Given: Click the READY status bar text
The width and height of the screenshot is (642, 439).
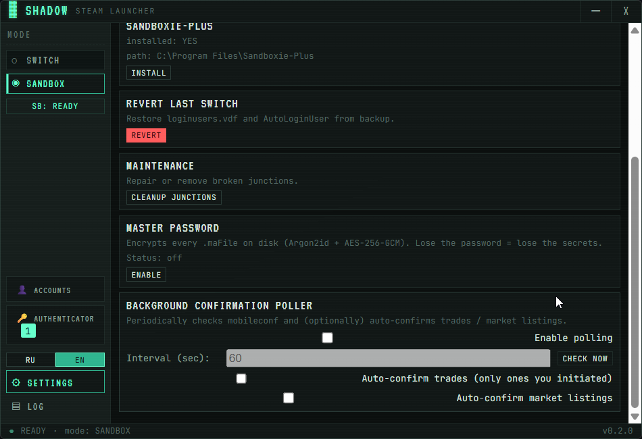Looking at the screenshot, I should pos(33,431).
